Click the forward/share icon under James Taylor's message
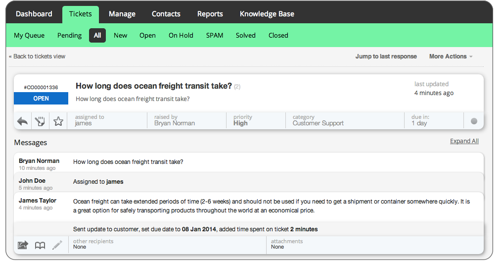Image resolution: width=504 pixels, height=262 pixels. tap(23, 245)
